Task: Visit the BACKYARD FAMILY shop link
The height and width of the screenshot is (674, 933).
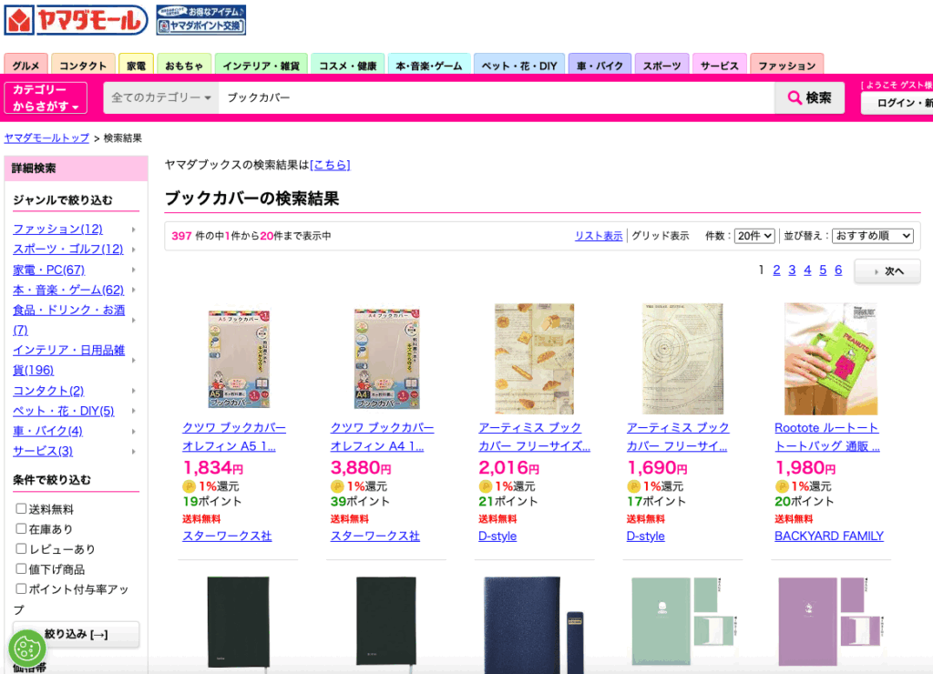Action: pos(829,536)
